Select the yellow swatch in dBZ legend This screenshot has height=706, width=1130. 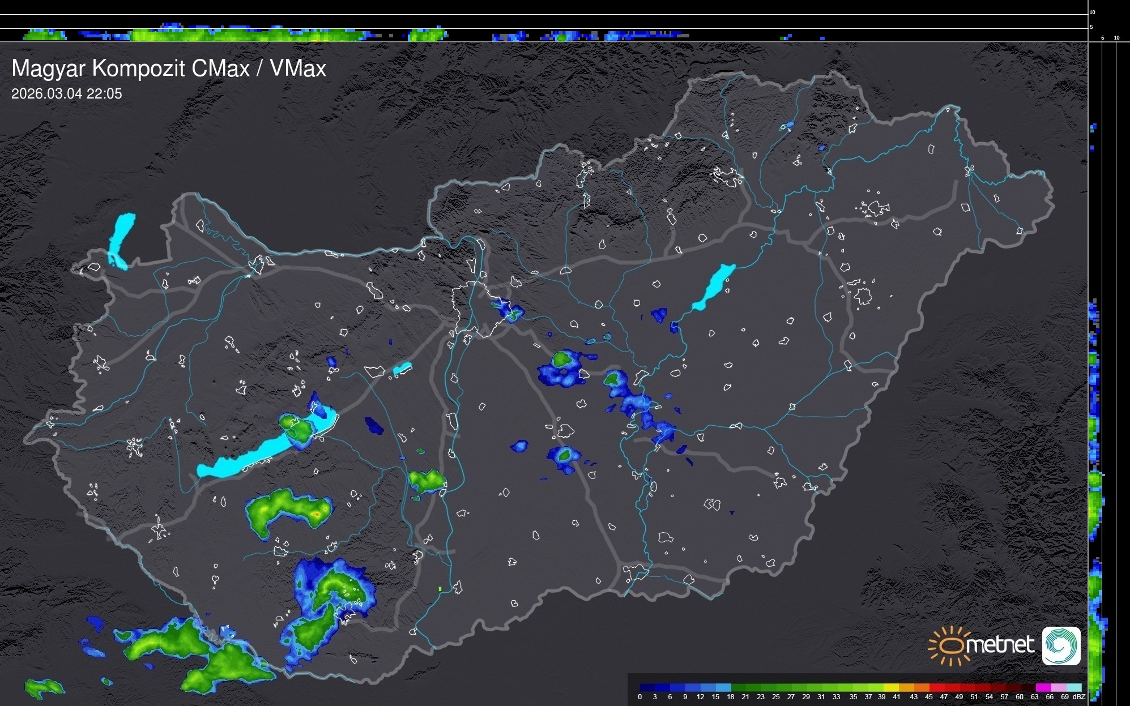click(891, 687)
